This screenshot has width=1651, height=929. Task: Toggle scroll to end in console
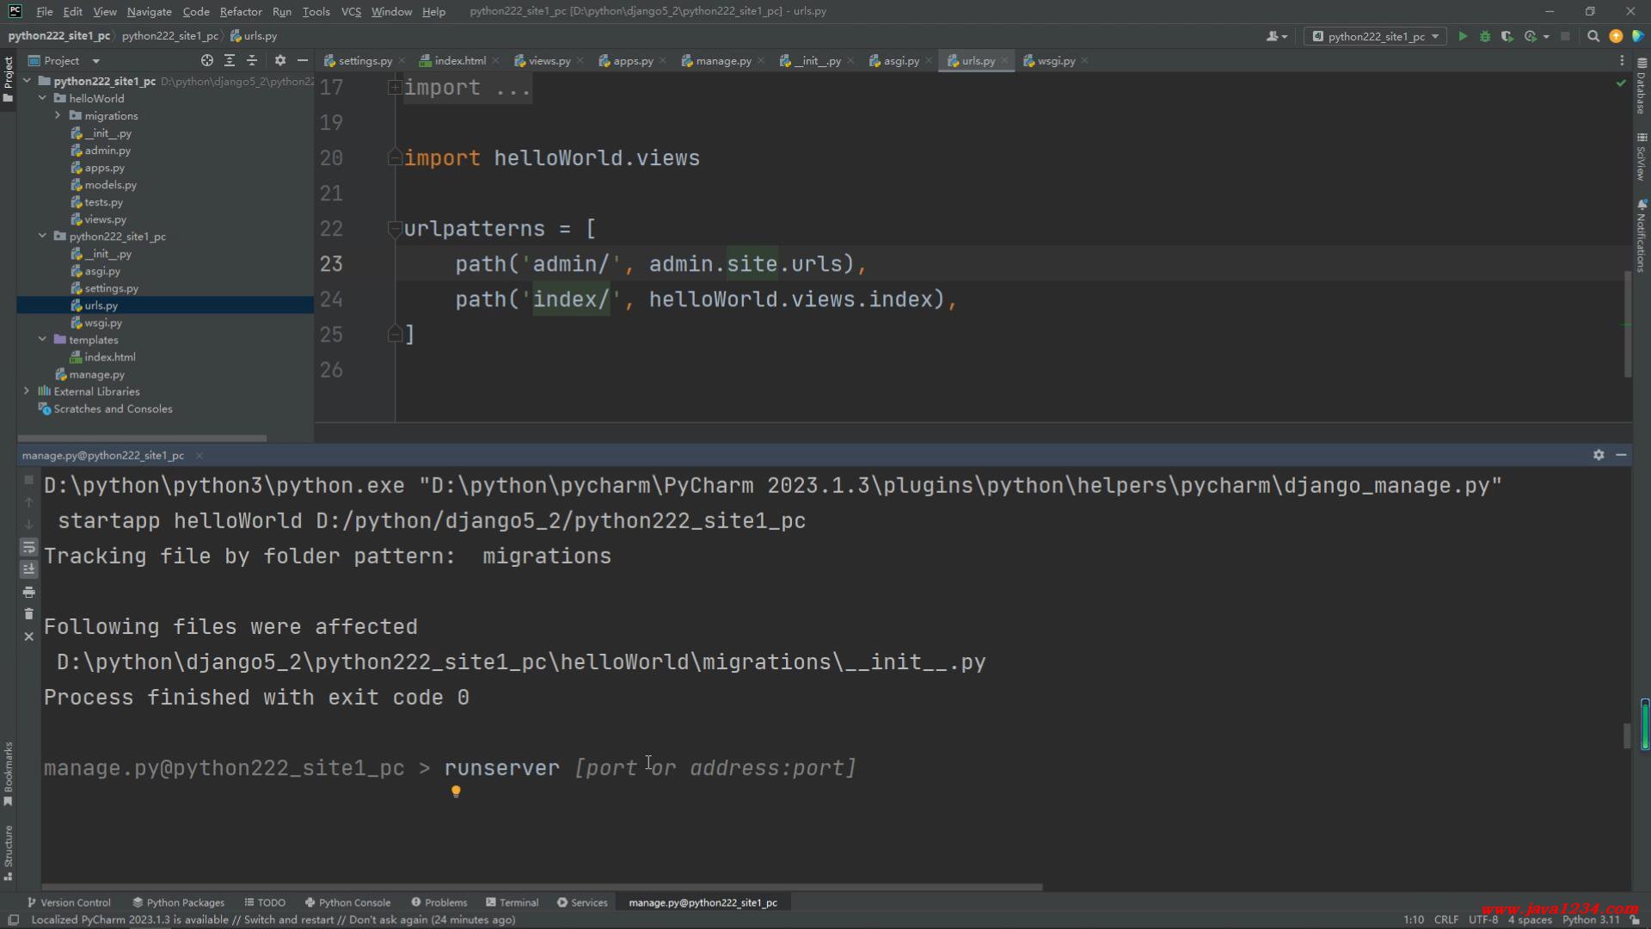[x=28, y=569]
